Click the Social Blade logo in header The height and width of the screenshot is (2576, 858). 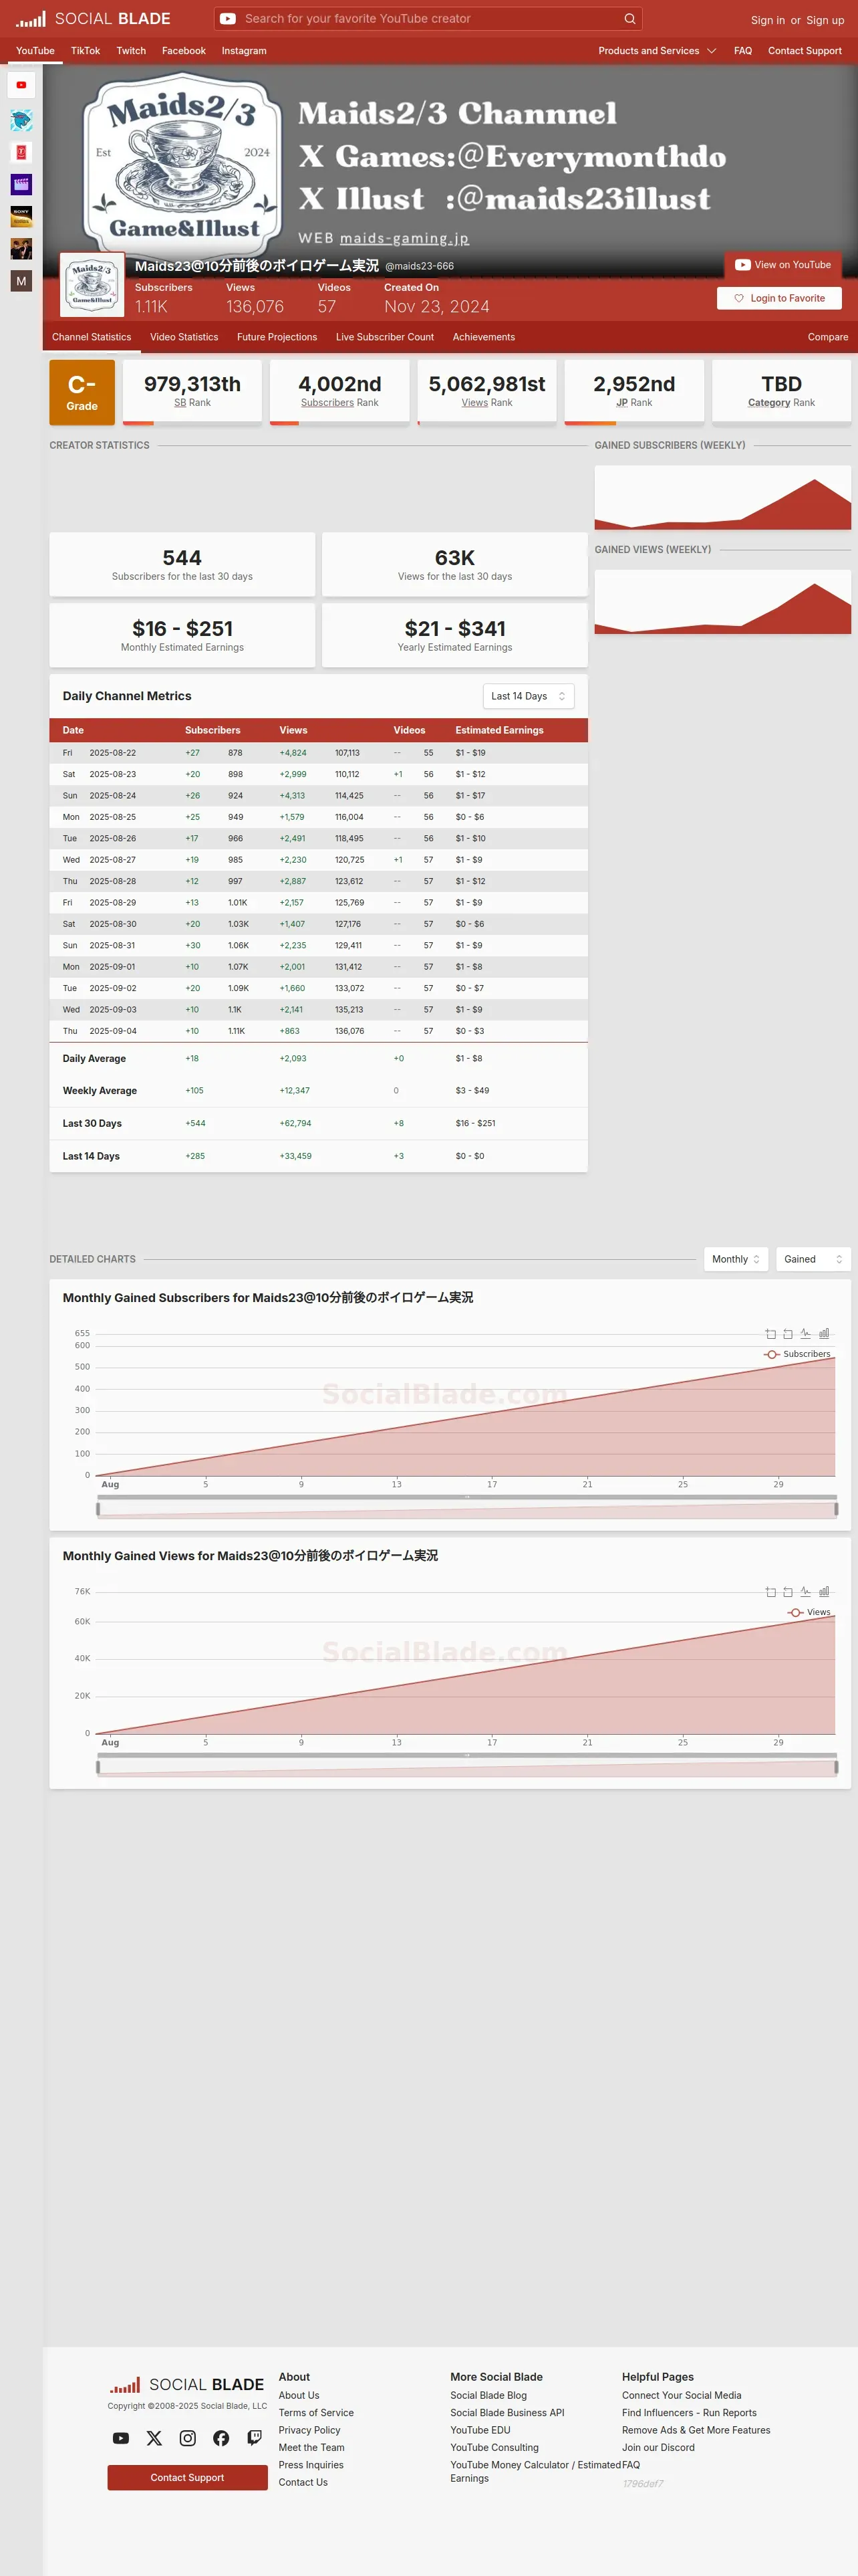93,19
